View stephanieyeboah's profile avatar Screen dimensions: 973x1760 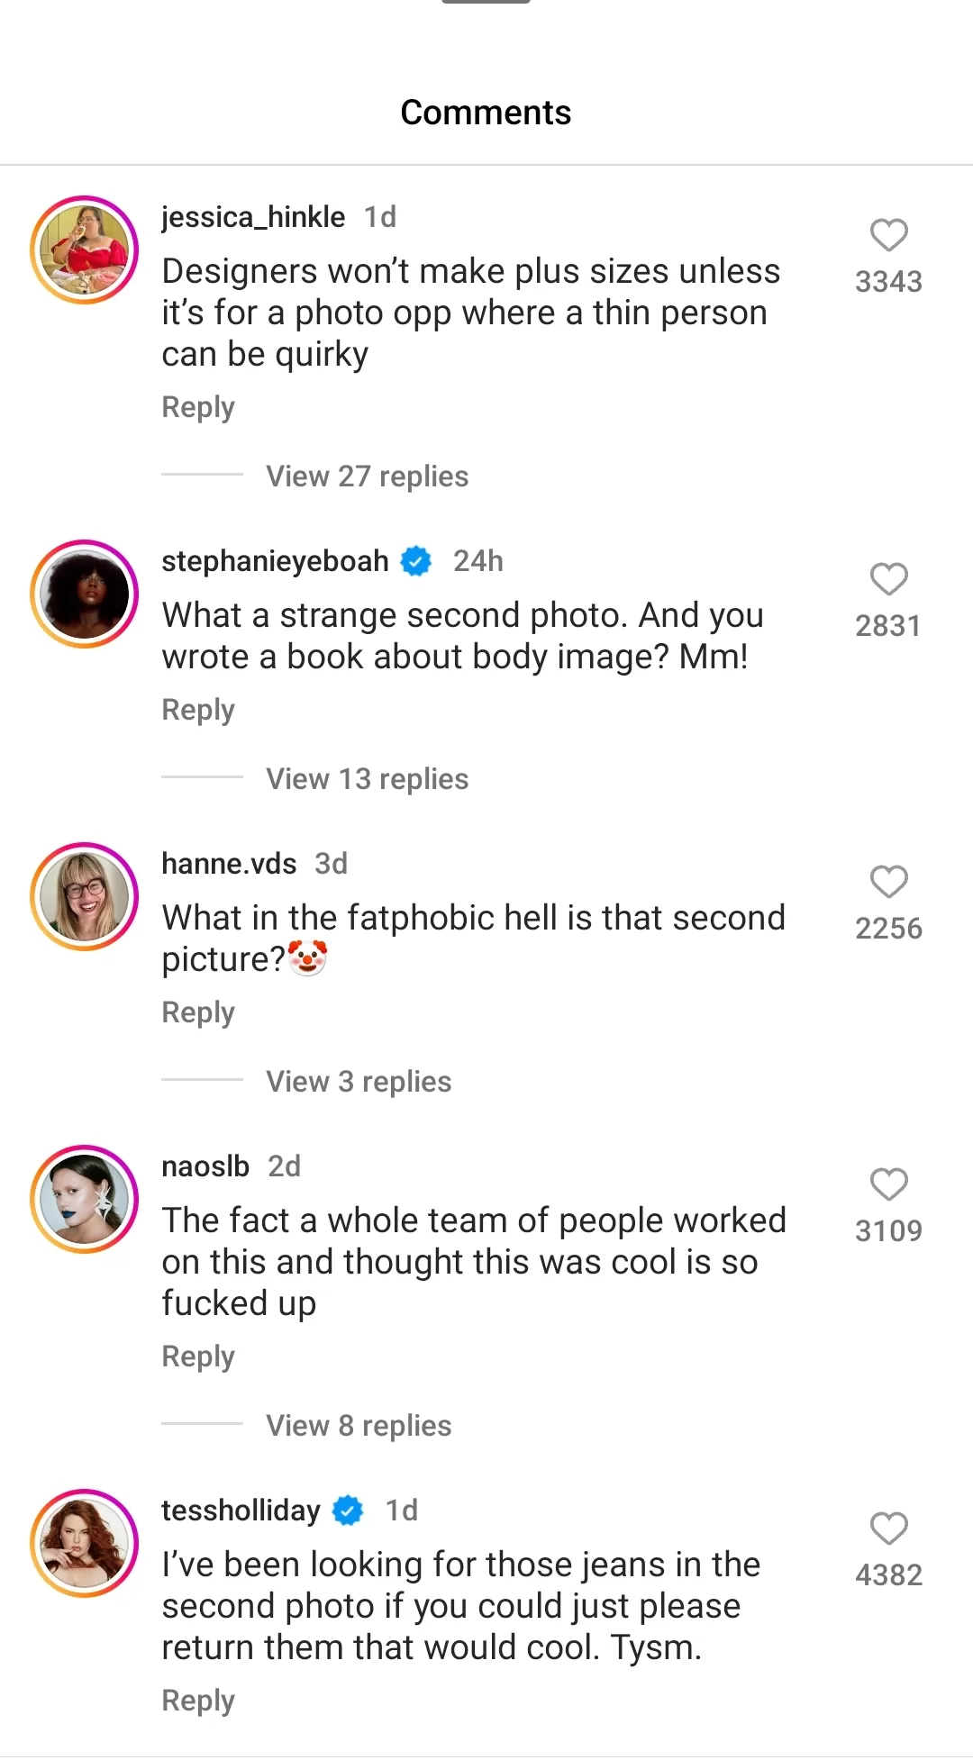click(x=85, y=594)
